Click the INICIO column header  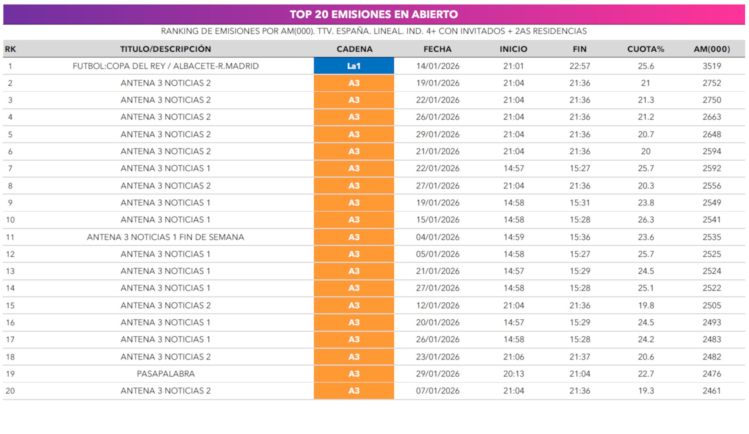513,48
